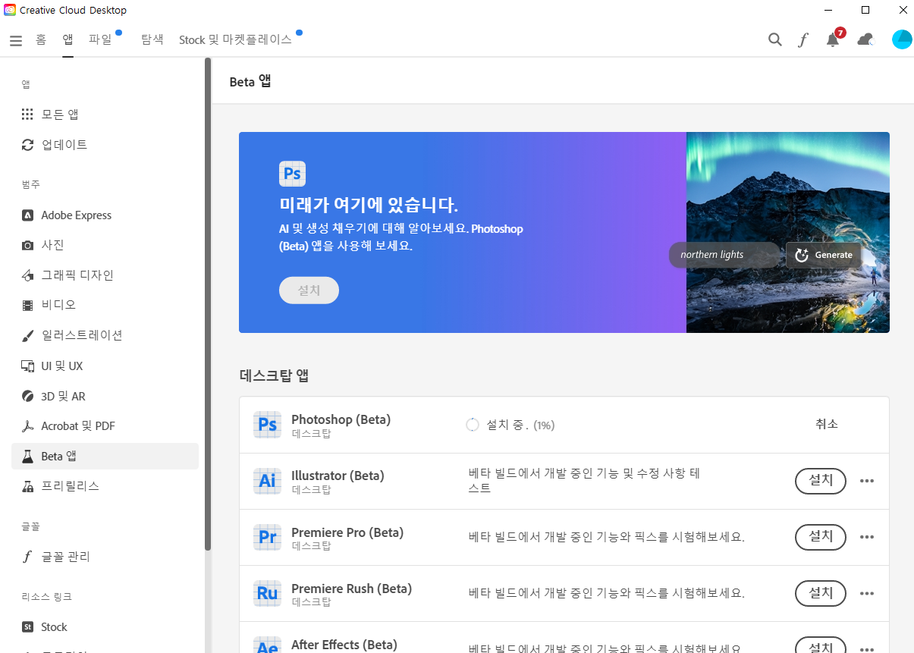Screen dimensions: 914x653
Task: Click the 글꼴 관리 f icon
Action: [x=27, y=557]
